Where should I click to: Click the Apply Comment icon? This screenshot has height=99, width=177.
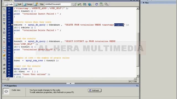click(4, 48)
